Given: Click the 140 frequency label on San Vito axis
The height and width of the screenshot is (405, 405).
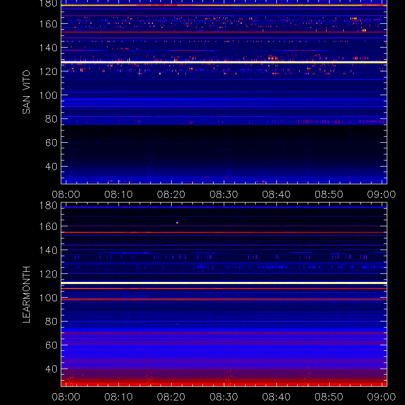Looking at the screenshot, I should tap(48, 48).
